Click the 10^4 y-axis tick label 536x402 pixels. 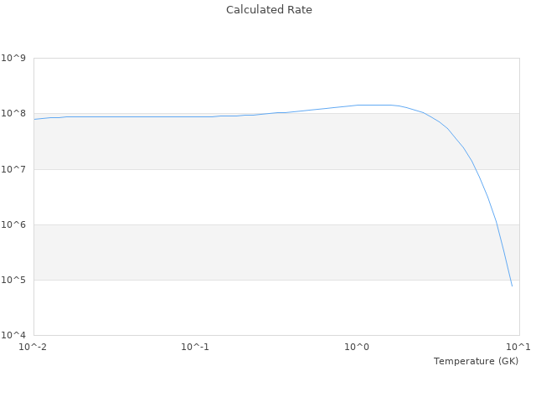point(14,335)
